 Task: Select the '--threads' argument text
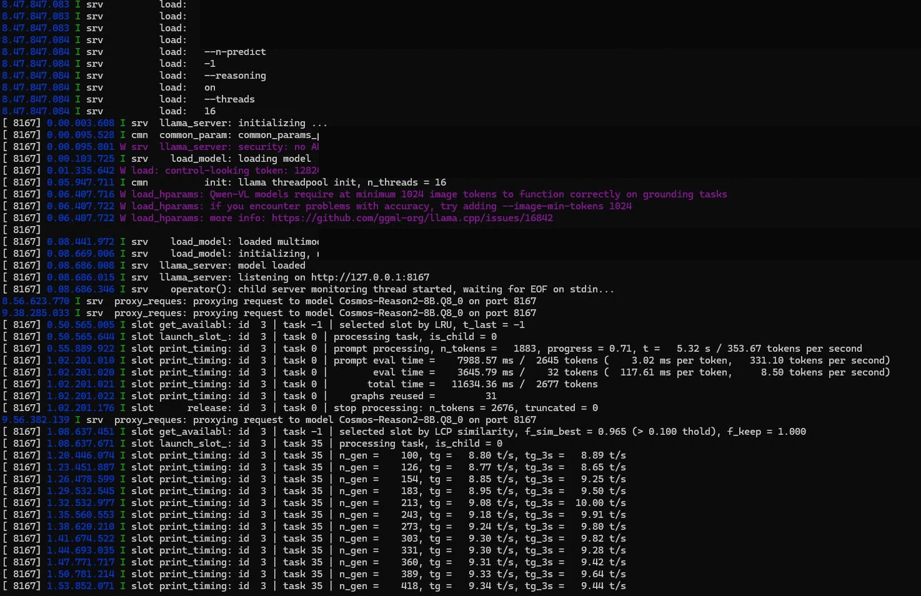click(x=229, y=99)
